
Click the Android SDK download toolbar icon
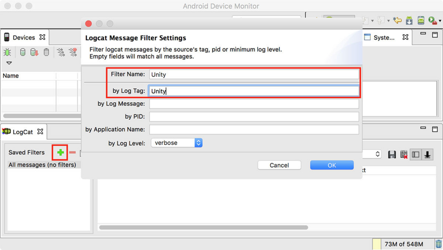[409, 20]
